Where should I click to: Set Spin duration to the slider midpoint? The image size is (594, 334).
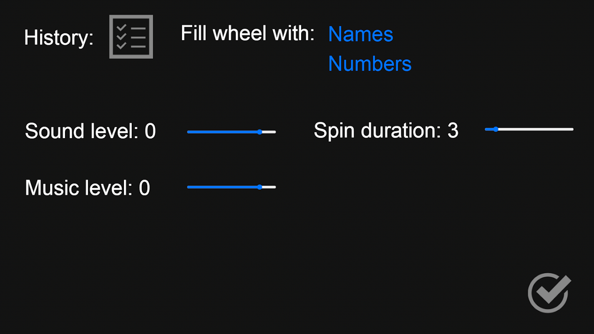529,129
